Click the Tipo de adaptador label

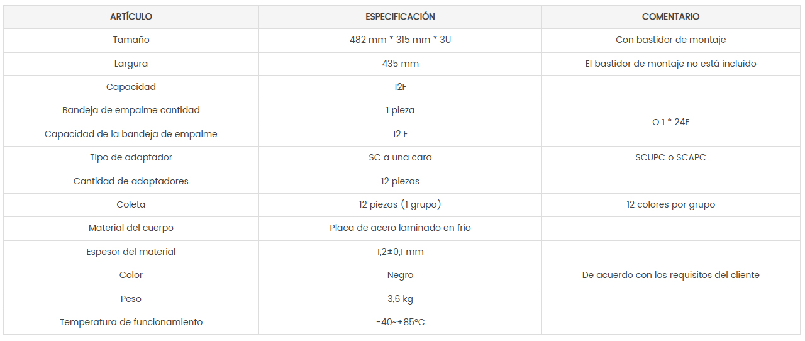pos(131,157)
